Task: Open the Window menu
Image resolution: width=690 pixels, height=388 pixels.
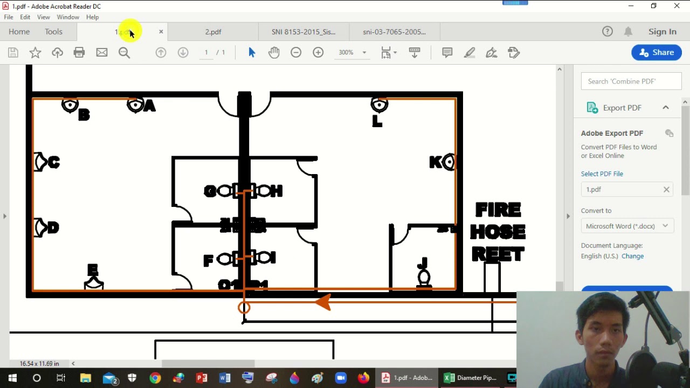Action: point(68,17)
